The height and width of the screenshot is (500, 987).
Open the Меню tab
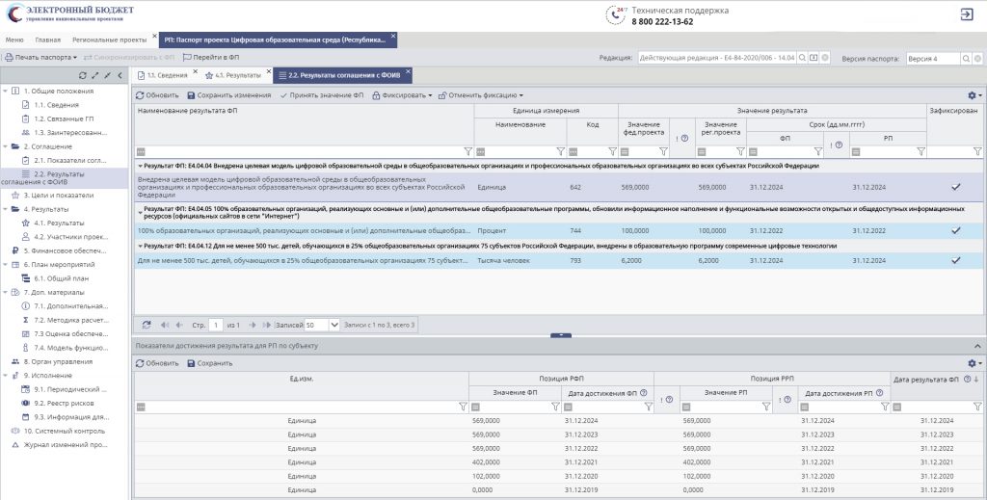14,39
